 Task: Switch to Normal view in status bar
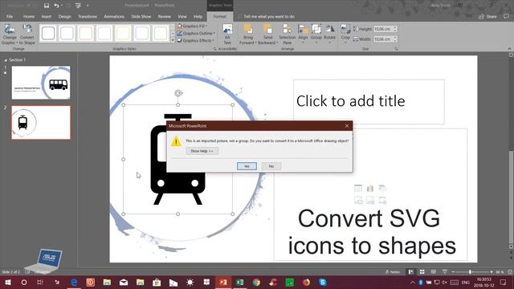tap(410, 272)
